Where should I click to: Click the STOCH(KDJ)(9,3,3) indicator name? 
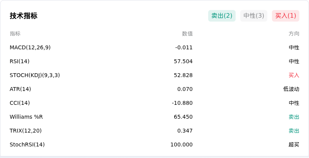(x=35, y=75)
